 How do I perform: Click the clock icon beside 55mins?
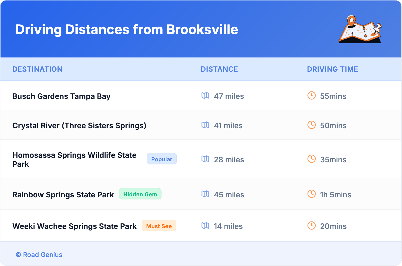tap(312, 96)
